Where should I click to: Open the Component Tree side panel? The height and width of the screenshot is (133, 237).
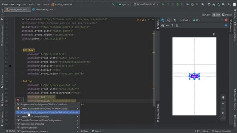158,113
